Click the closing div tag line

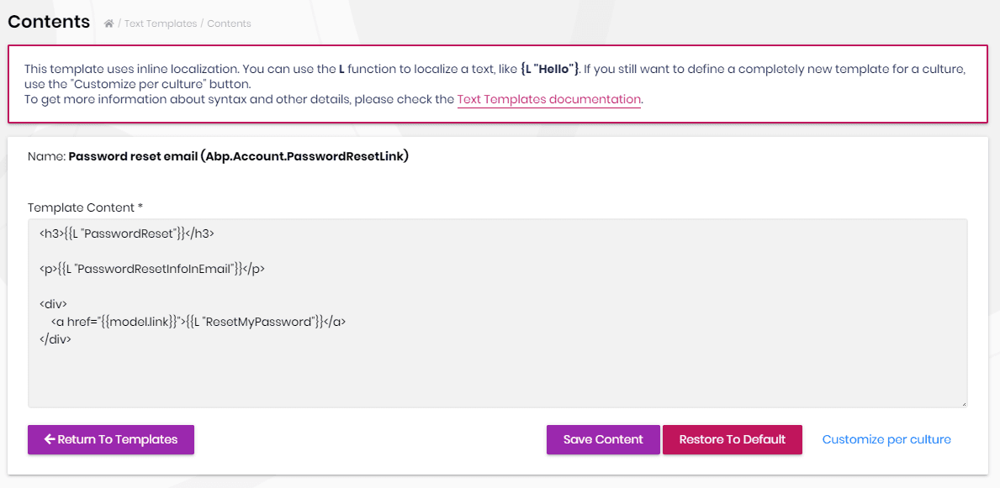56,339
